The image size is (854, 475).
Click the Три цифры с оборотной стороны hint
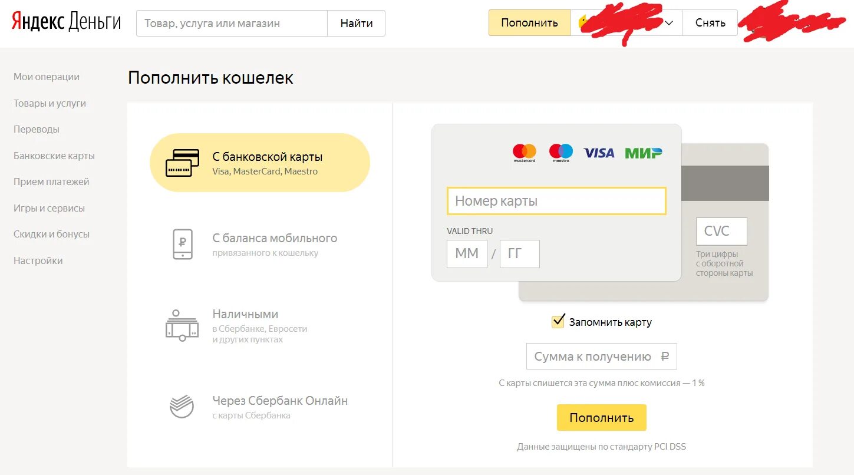(x=724, y=263)
